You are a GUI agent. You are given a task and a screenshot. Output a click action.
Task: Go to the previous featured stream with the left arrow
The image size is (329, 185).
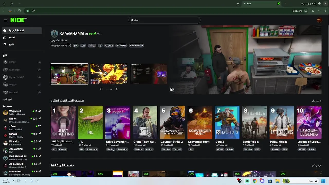pos(101,89)
